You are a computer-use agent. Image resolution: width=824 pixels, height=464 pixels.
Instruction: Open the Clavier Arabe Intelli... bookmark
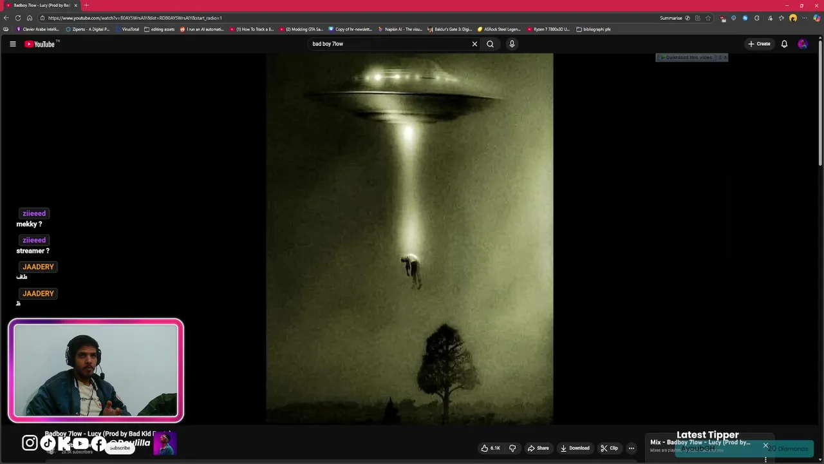pos(38,29)
